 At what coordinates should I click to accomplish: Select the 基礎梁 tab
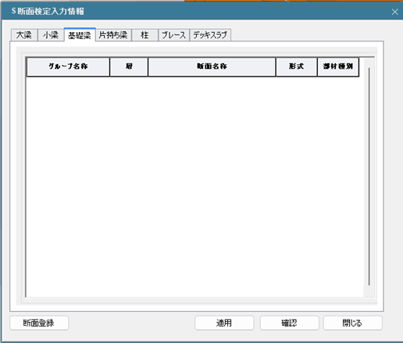80,35
